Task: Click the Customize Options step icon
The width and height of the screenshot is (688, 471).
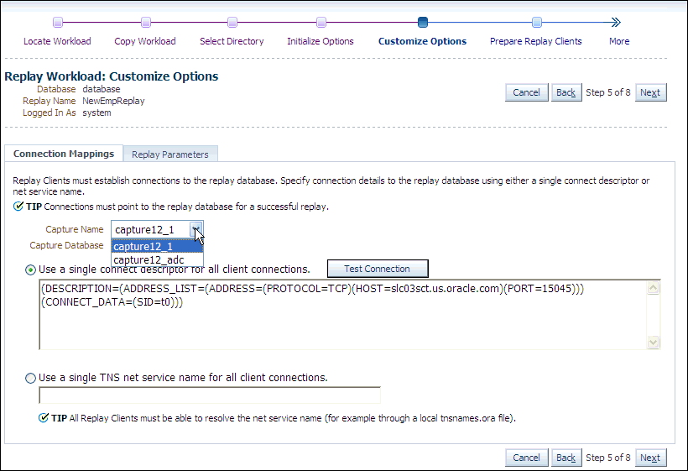Action: pyautogui.click(x=422, y=23)
